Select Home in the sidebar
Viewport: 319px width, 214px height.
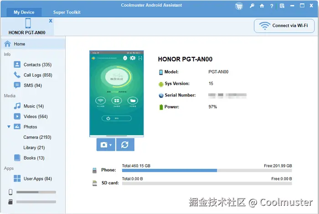click(x=33, y=44)
